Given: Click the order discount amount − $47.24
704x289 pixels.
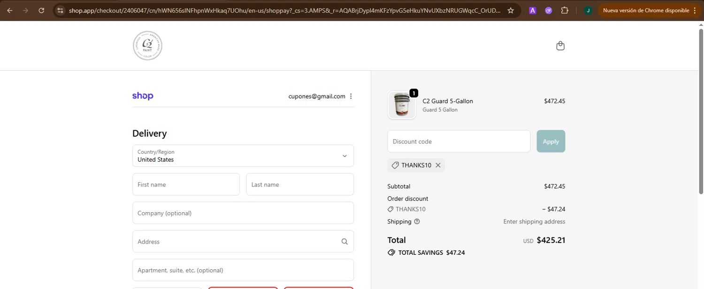Looking at the screenshot, I should point(554,209).
